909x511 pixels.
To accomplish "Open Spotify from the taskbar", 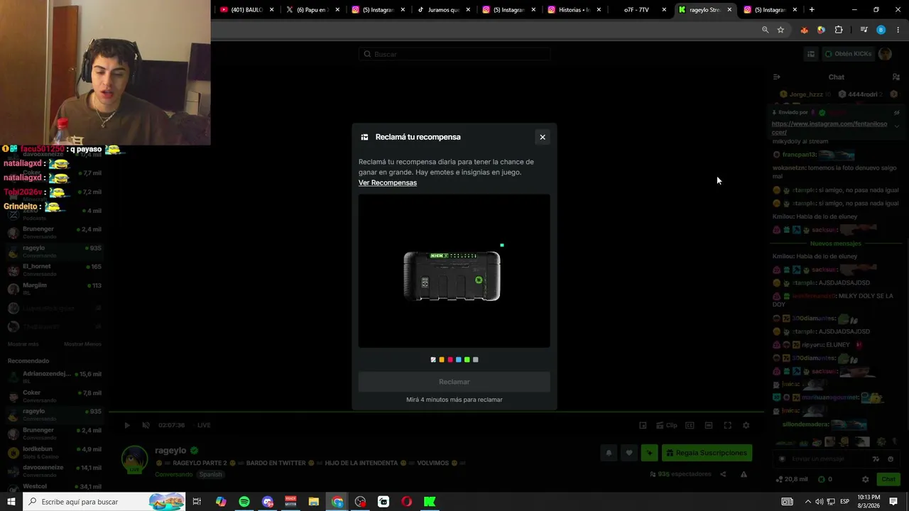I will 244,502.
